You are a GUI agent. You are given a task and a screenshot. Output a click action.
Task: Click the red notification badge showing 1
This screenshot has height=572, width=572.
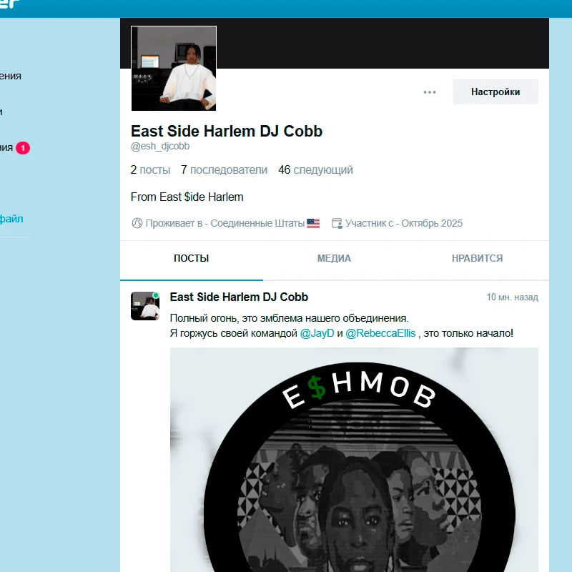pos(23,148)
